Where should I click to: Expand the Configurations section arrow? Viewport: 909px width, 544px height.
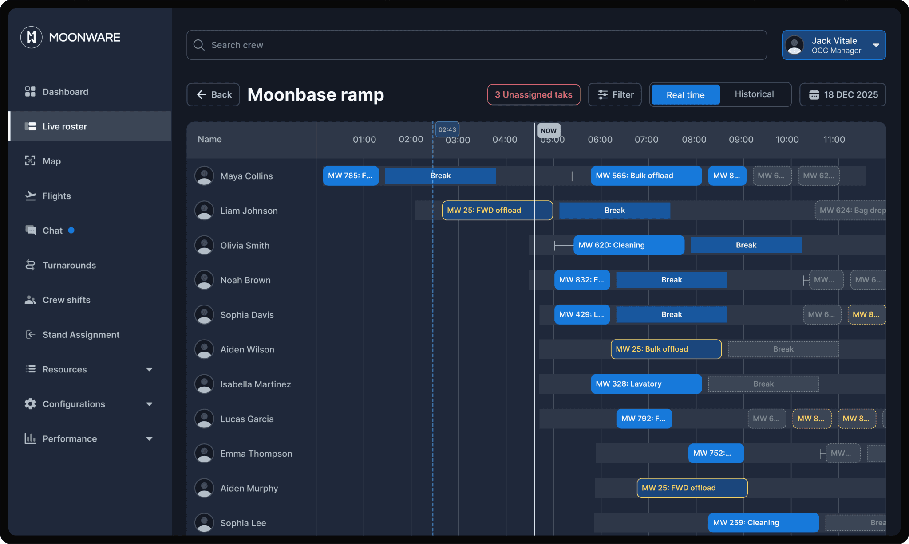pos(149,404)
